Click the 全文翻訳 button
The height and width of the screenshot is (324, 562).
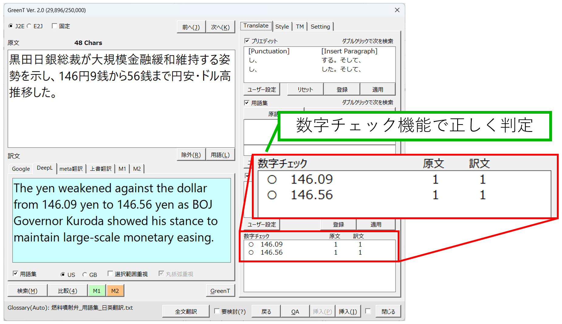pos(186,312)
